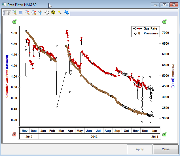Click the Close button
This screenshot has height=156, width=180.
coord(166,149)
